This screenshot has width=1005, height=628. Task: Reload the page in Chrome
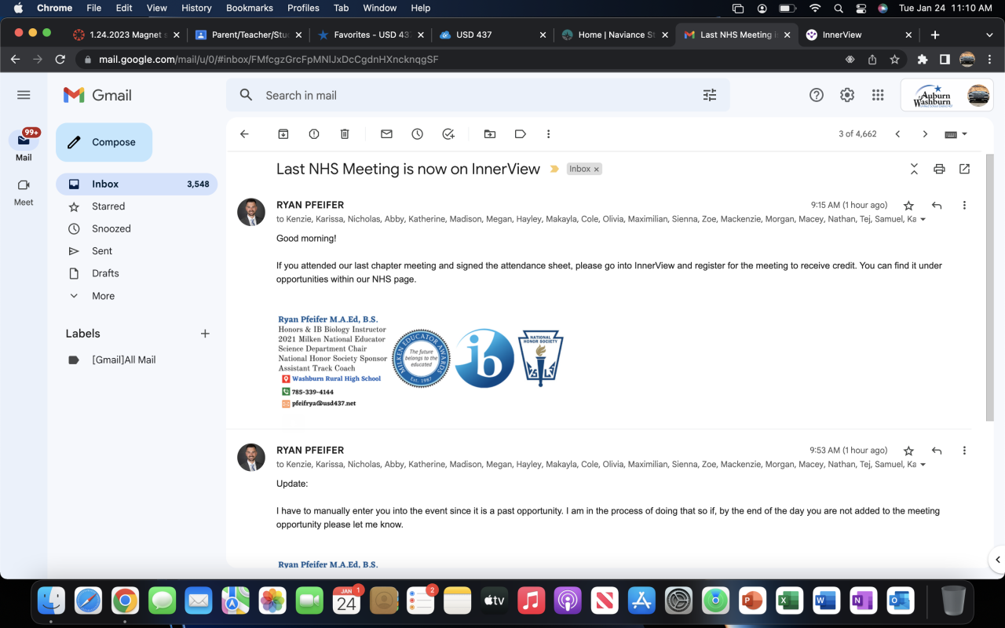pyautogui.click(x=60, y=60)
